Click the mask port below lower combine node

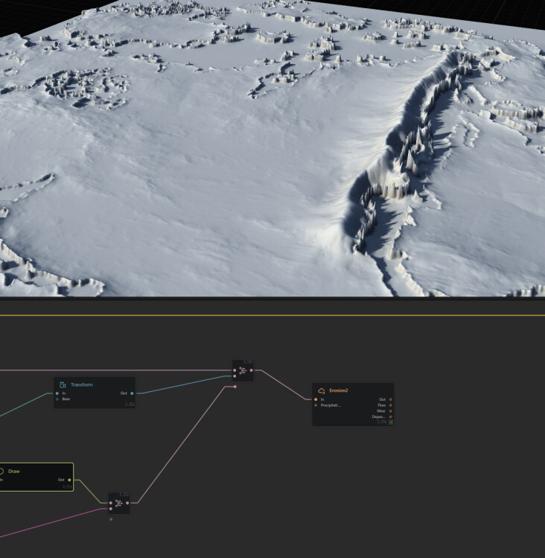click(111, 519)
